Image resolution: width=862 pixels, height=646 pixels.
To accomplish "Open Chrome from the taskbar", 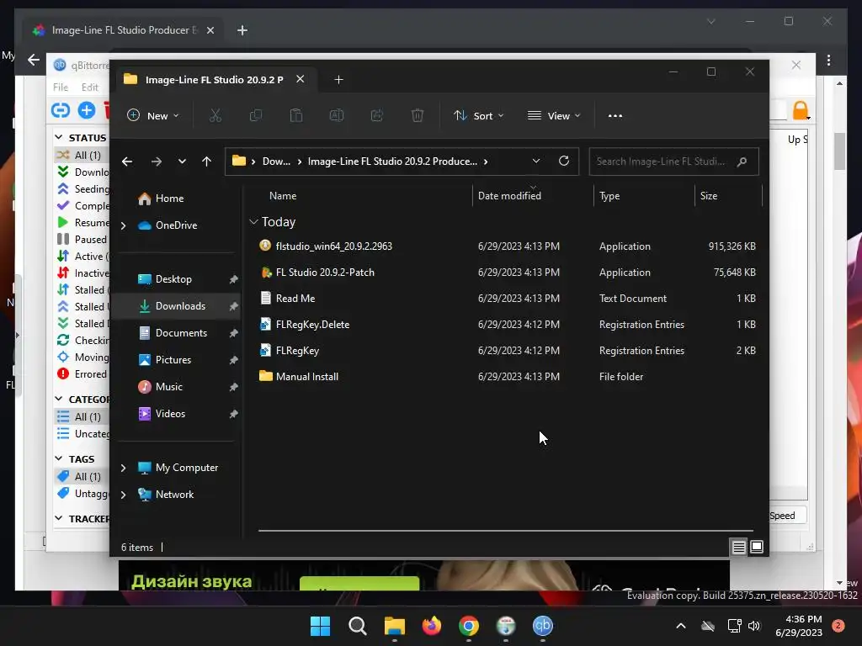I will point(468,626).
